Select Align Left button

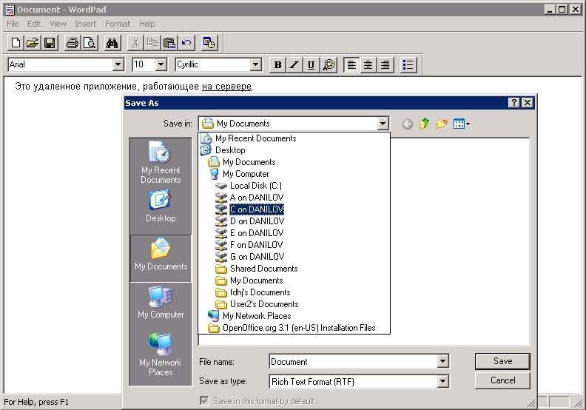[x=351, y=65]
